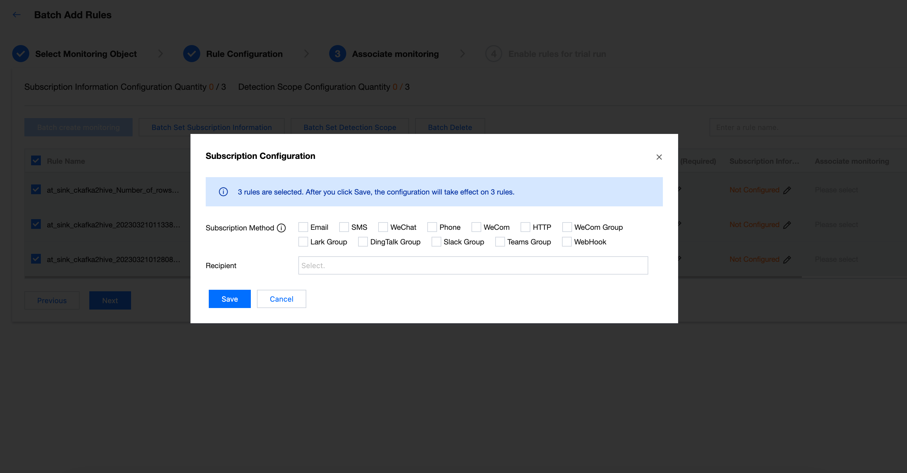Toggle the DingTalk Group checkbox
907x473 pixels.
click(x=363, y=242)
